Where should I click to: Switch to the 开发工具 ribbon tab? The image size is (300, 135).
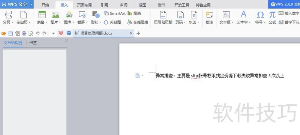181,5
